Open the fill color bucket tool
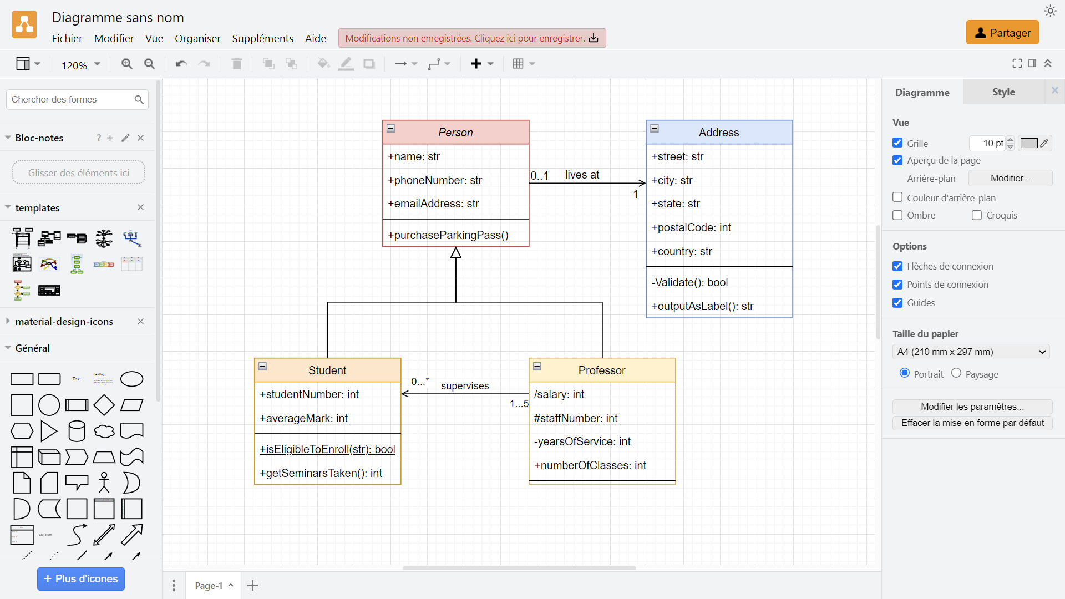 pos(323,64)
